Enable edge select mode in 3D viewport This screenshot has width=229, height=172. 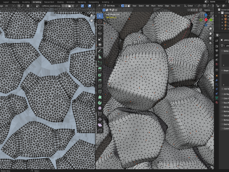click(x=126, y=6)
